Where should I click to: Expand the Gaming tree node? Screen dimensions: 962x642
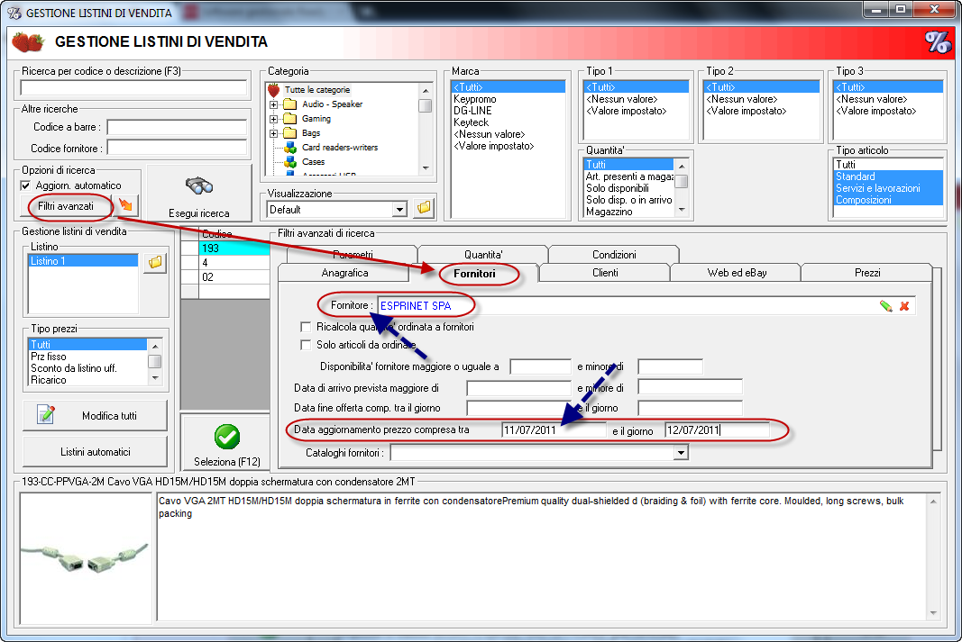click(273, 119)
